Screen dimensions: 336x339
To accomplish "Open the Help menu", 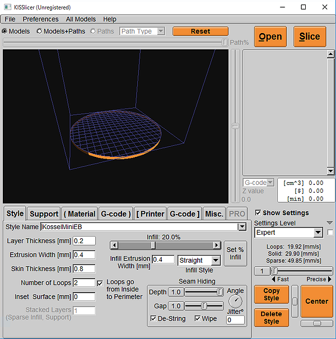I will pyautogui.click(x=110, y=19).
